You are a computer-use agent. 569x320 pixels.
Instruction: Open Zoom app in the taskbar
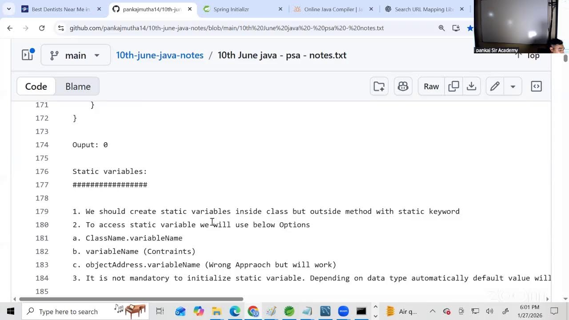[343, 311]
